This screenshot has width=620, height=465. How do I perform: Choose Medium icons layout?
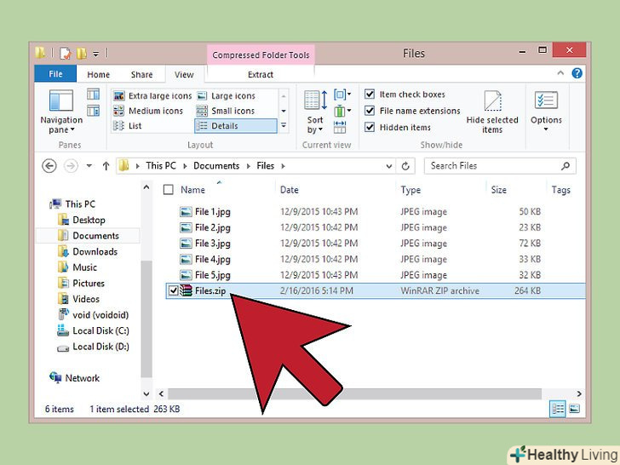148,111
